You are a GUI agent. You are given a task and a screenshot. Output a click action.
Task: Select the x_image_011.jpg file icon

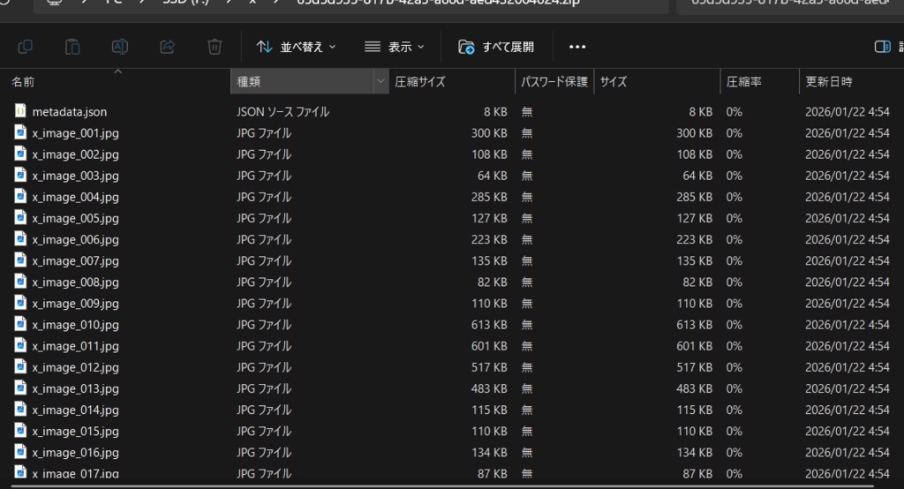point(20,345)
